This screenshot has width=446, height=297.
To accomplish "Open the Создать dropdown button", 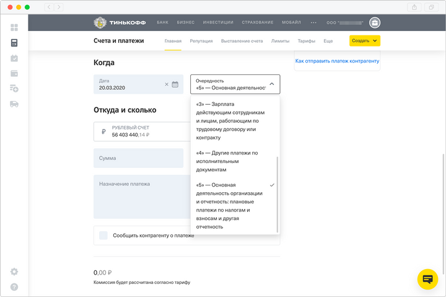I will click(364, 41).
